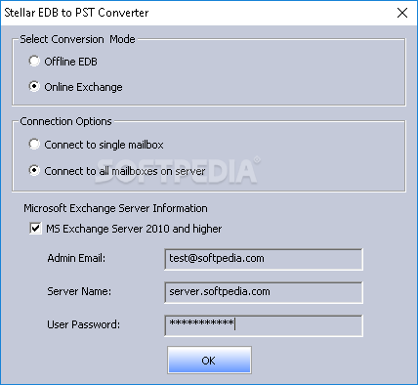Click the Server Name input field

tap(264, 292)
